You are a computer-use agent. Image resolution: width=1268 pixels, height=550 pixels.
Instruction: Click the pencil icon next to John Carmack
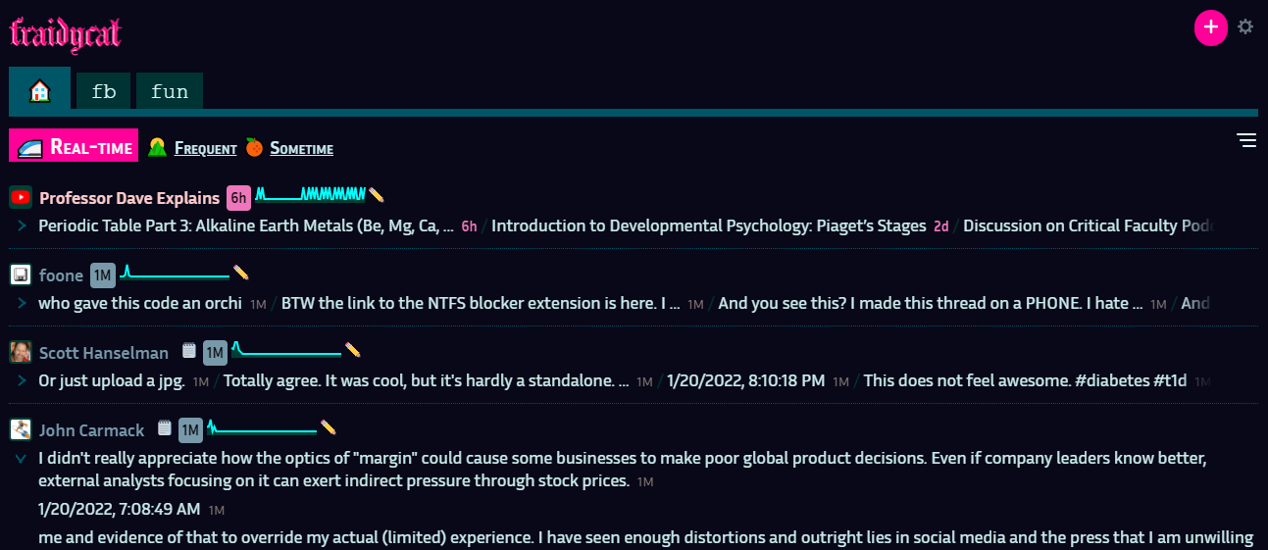tap(329, 427)
